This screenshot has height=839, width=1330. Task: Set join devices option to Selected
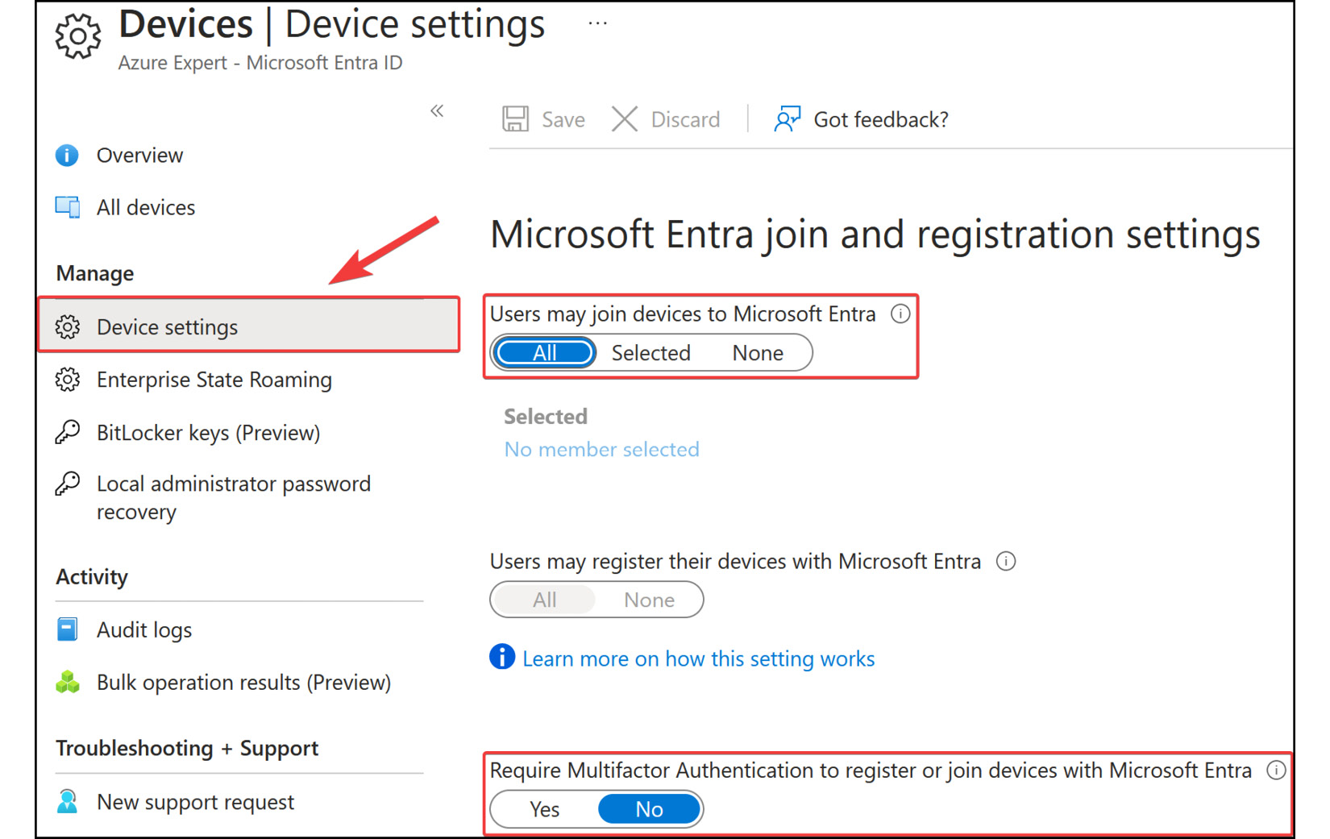pyautogui.click(x=651, y=352)
